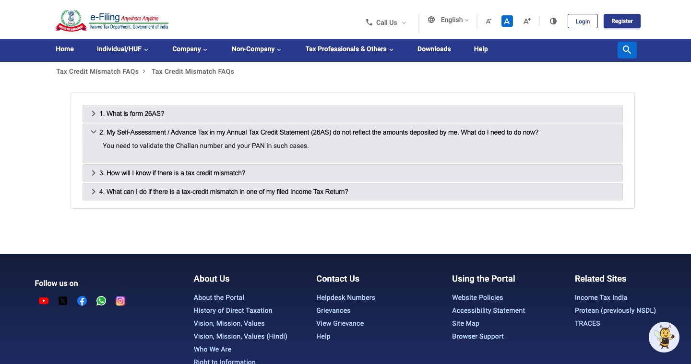Image resolution: width=691 pixels, height=364 pixels.
Task: Open Vision, Mission, Values (Hindi) link
Action: 240,336
